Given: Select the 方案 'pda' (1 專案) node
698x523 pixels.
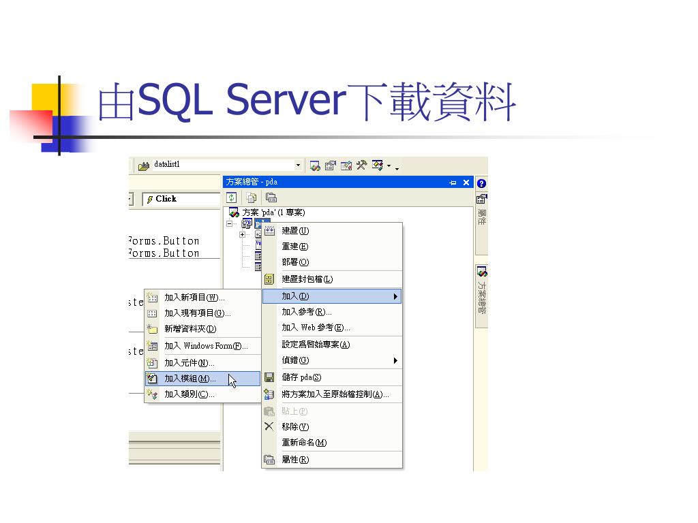Looking at the screenshot, I should 273,212.
